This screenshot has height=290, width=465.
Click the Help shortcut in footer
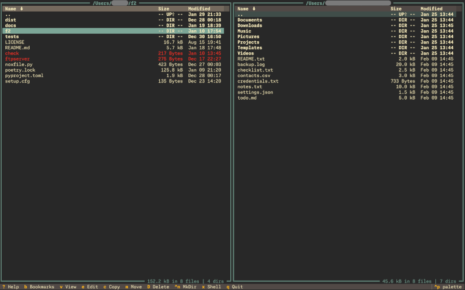(10, 287)
